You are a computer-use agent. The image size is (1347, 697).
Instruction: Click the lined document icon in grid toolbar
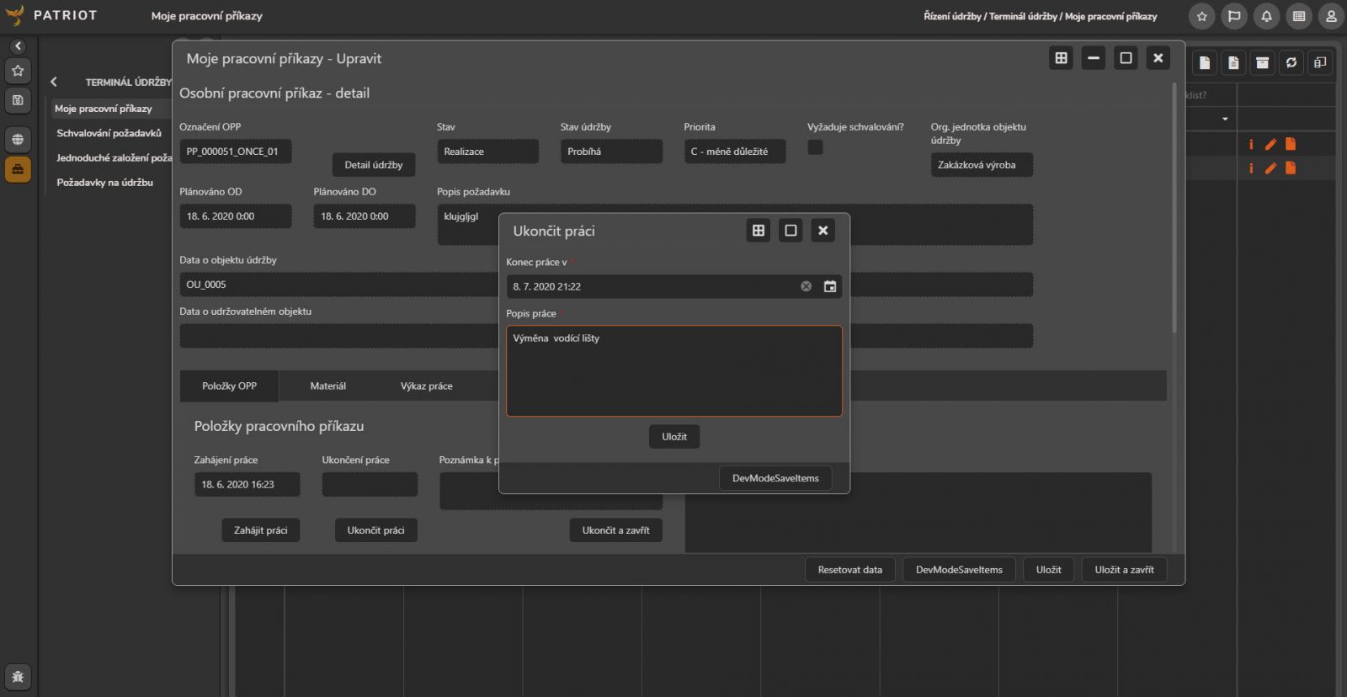tap(1233, 62)
